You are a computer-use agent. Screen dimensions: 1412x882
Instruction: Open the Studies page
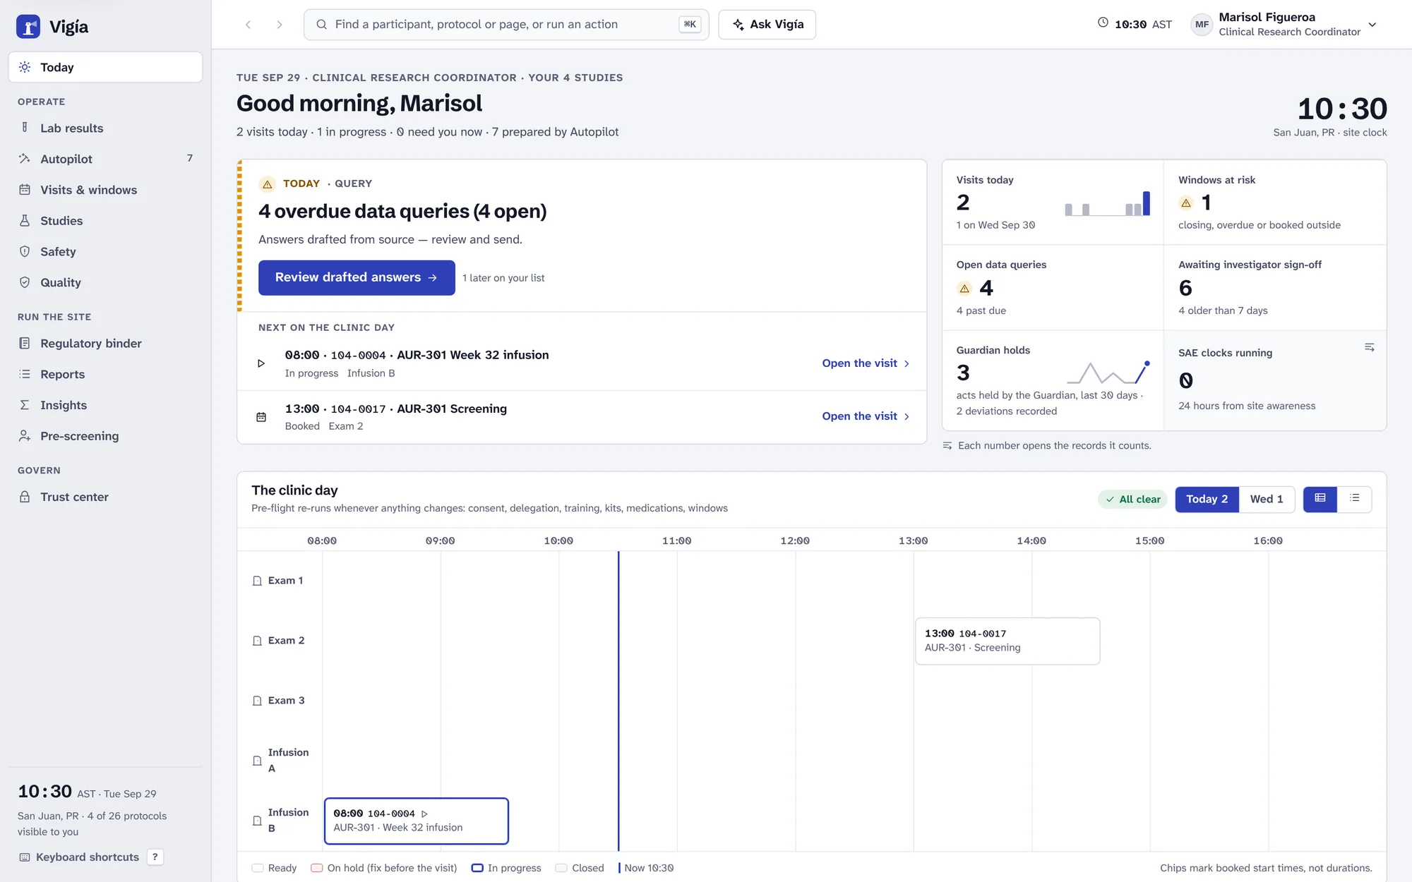pyautogui.click(x=105, y=221)
